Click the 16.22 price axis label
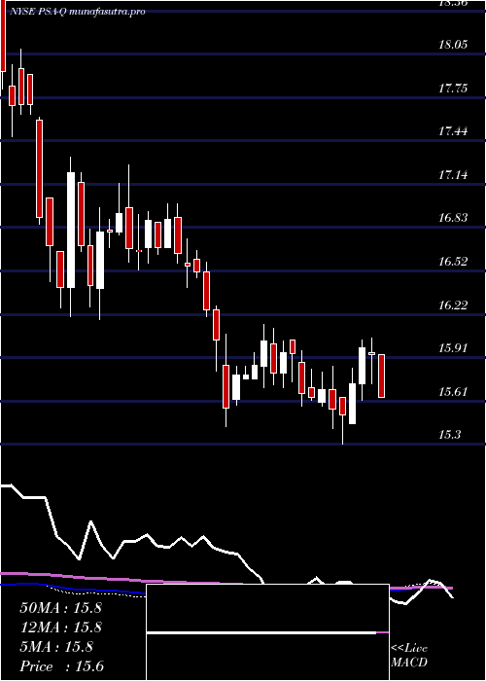 453,305
